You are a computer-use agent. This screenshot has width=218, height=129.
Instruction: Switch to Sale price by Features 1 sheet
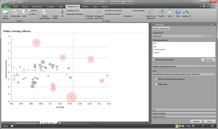pos(26,123)
